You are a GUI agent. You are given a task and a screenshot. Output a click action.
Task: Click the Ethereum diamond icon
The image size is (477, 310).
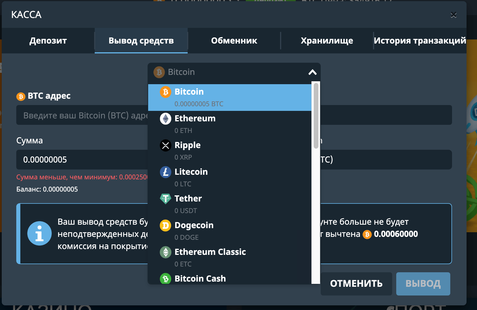[x=166, y=119]
